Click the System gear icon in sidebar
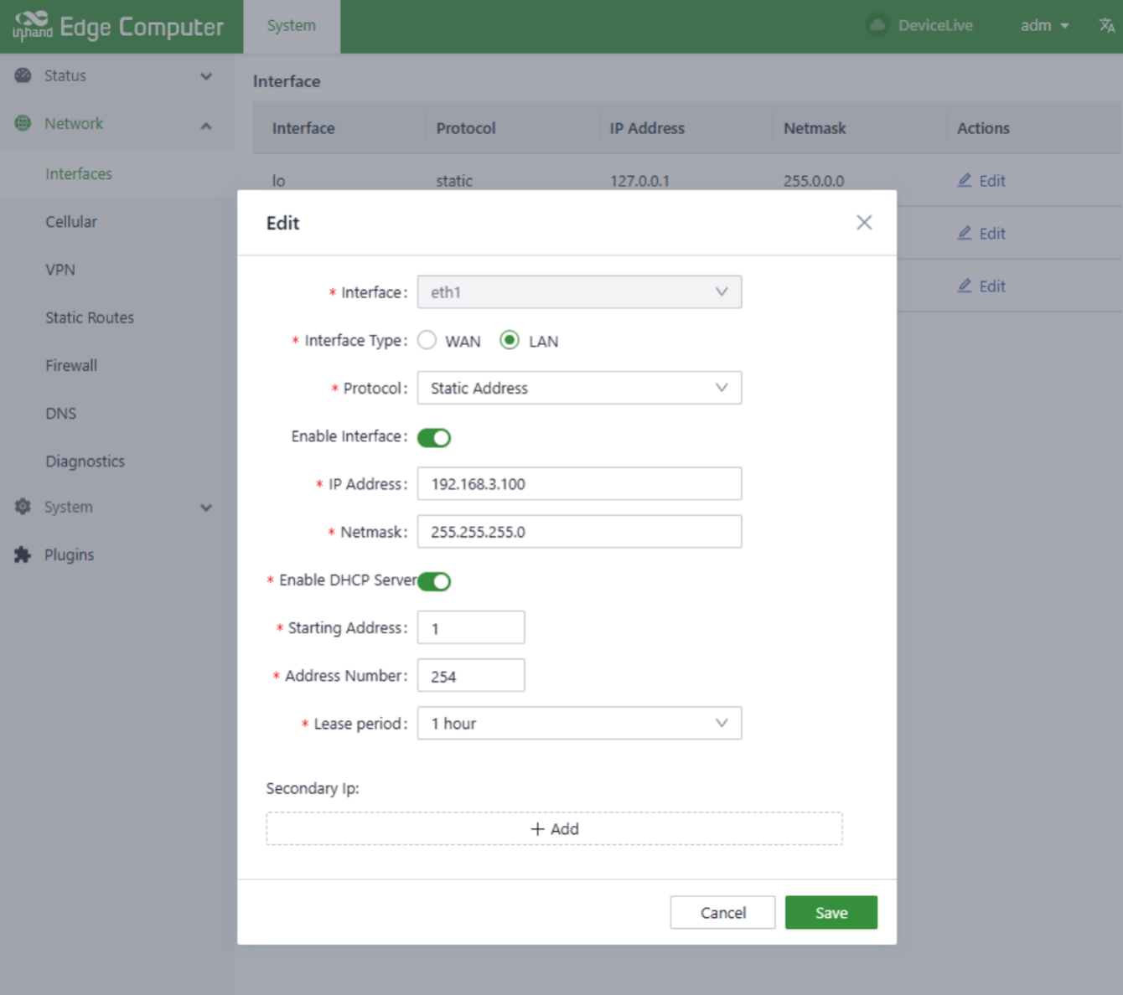Image resolution: width=1123 pixels, height=995 pixels. (x=23, y=507)
